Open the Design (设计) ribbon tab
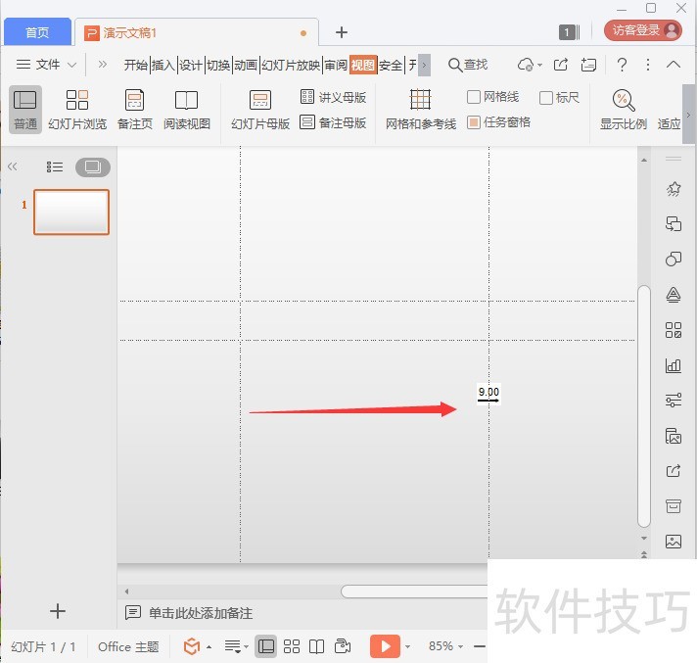The height and width of the screenshot is (663, 697). click(190, 65)
